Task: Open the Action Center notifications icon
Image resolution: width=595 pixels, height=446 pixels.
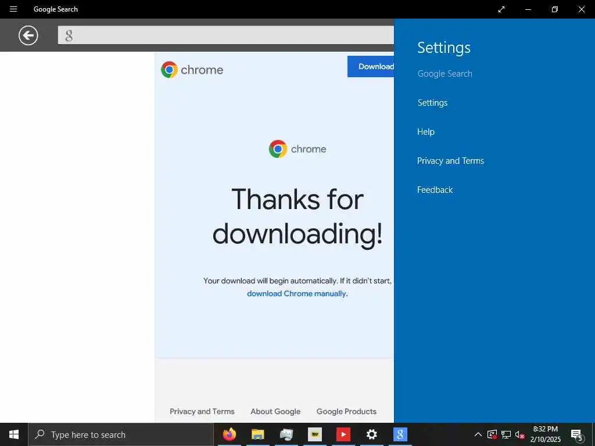Action: 576,434
